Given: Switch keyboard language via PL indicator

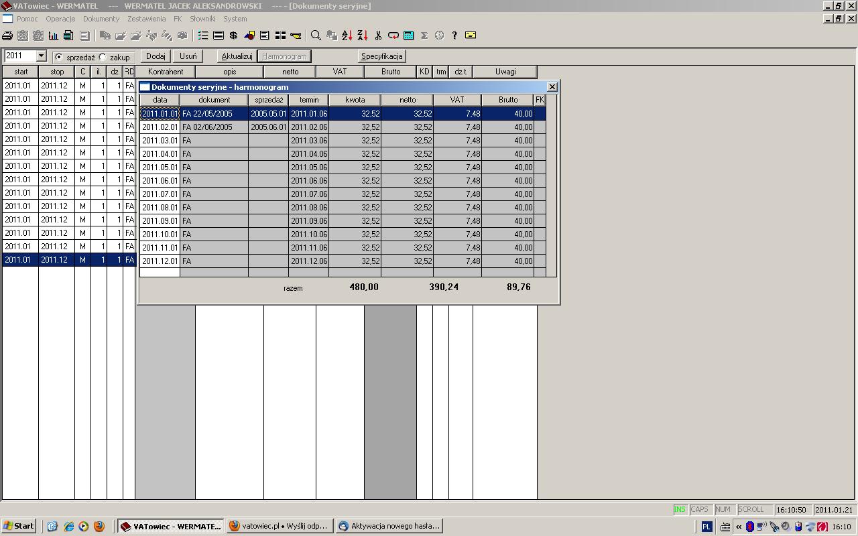Looking at the screenshot, I should (706, 527).
